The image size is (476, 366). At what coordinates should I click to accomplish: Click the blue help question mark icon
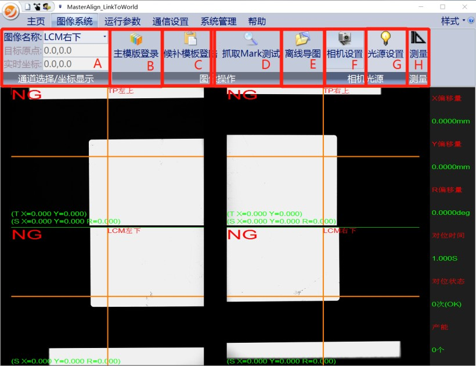point(471,21)
